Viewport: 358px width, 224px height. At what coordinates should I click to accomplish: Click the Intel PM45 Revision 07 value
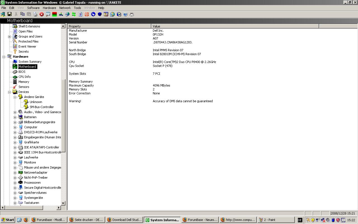tap(168, 50)
